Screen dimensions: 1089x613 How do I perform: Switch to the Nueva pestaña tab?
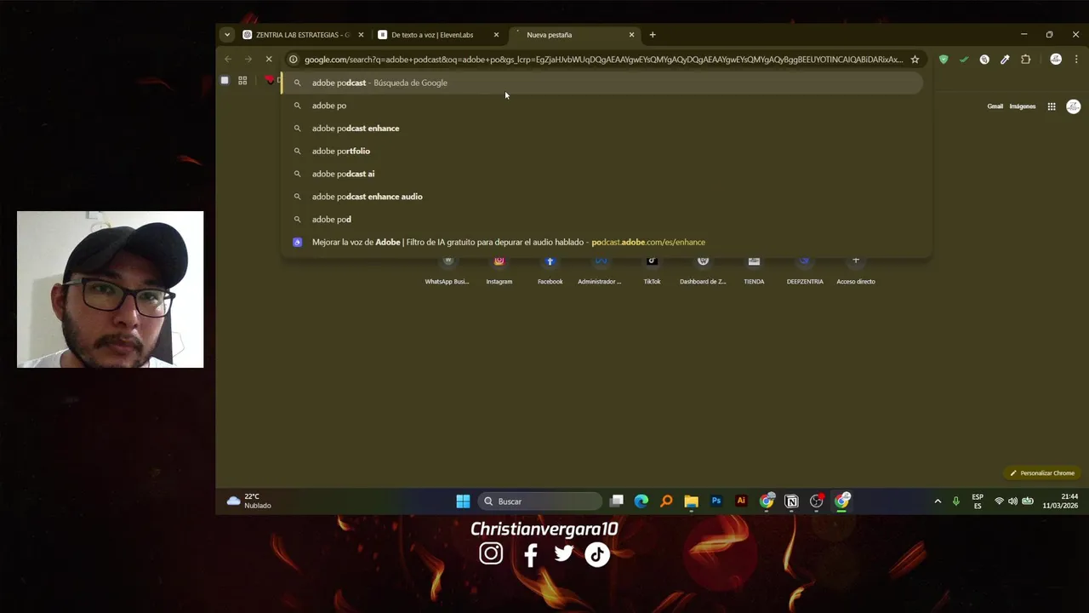coord(574,35)
